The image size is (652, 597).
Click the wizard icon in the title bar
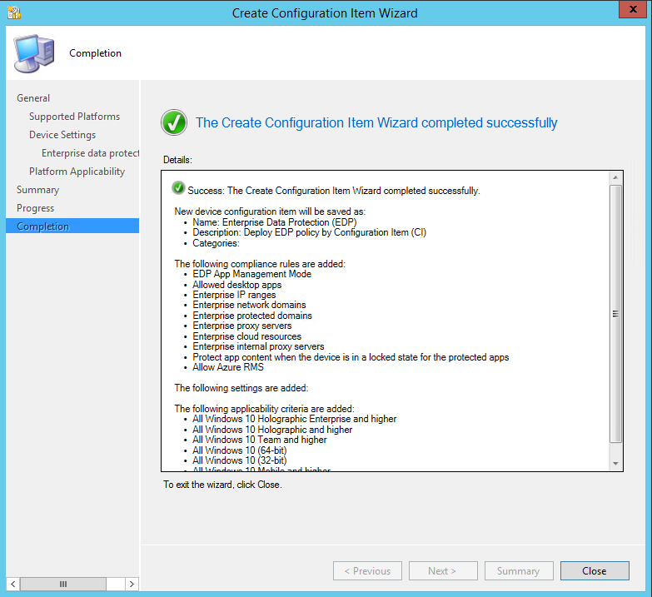point(14,12)
